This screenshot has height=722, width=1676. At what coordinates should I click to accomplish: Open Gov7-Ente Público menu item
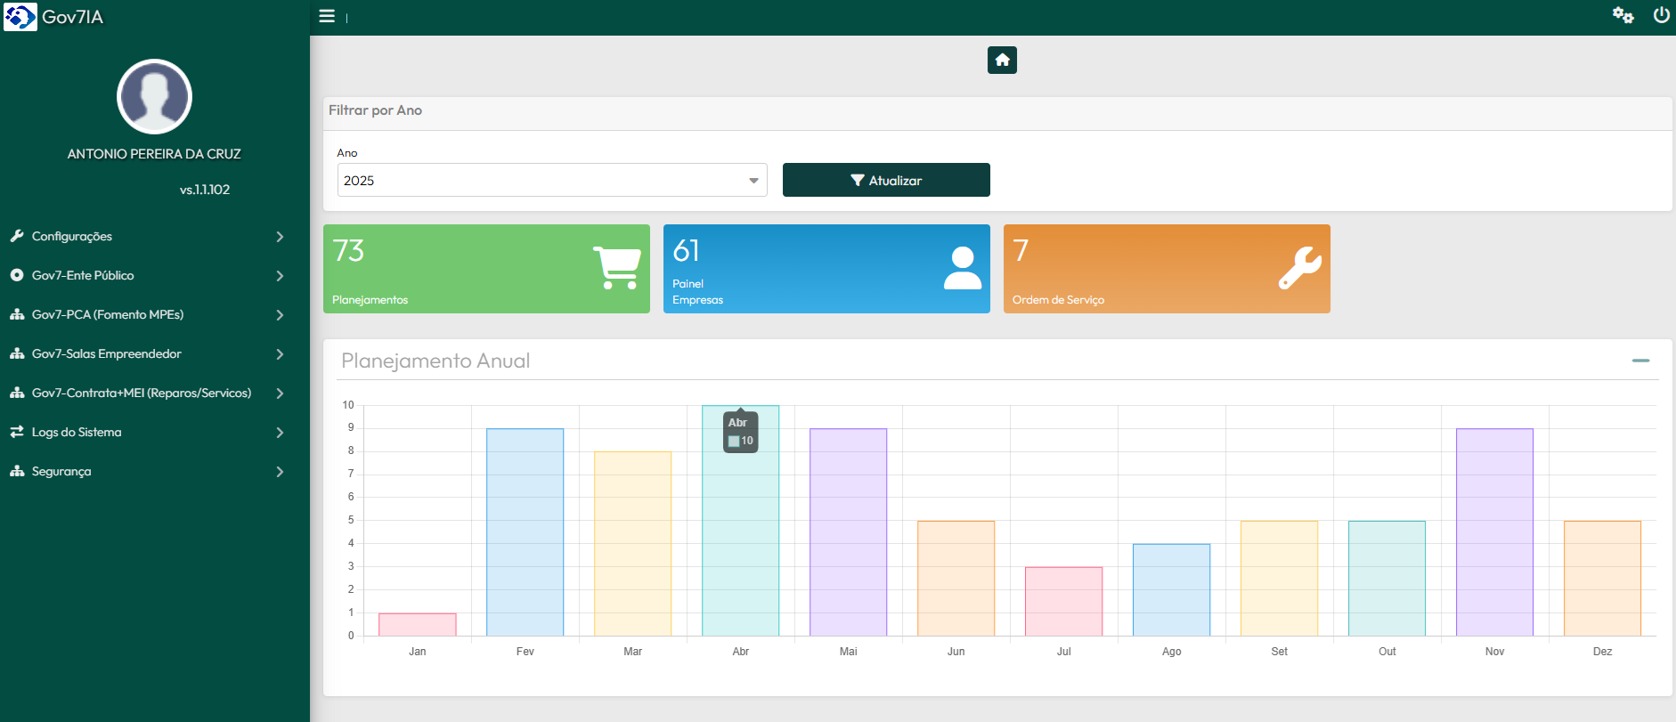pos(83,276)
